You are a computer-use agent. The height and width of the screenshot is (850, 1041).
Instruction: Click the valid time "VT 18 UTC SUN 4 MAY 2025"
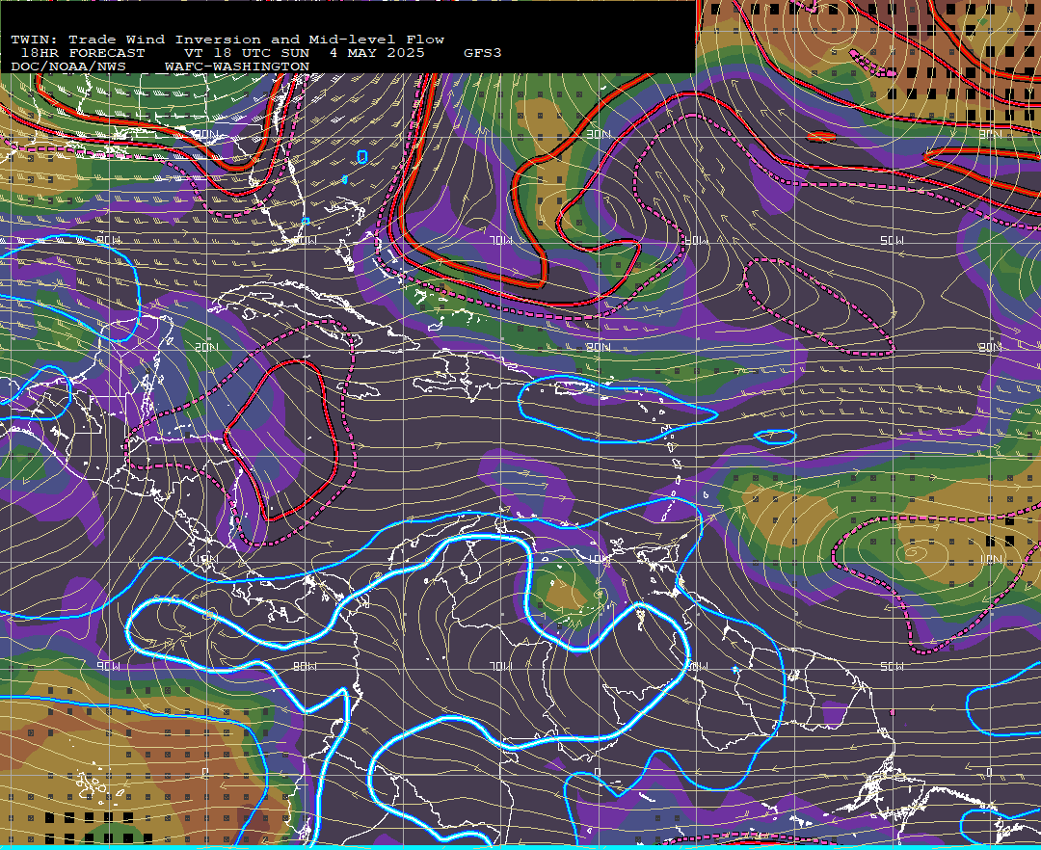click(304, 53)
